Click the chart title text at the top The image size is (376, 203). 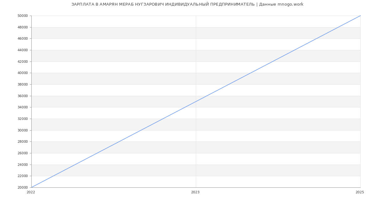(x=187, y=4)
